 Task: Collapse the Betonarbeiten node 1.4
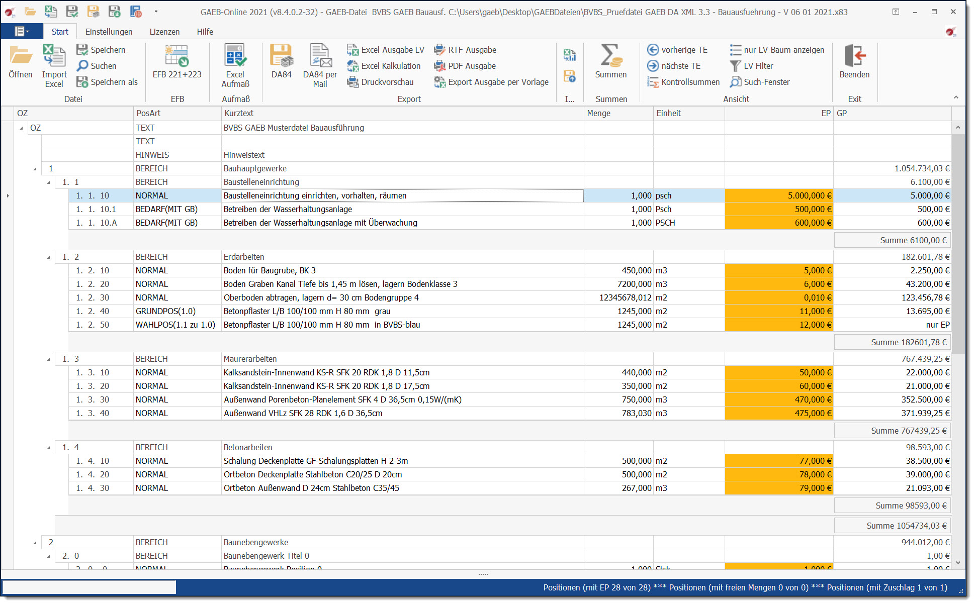coord(48,448)
